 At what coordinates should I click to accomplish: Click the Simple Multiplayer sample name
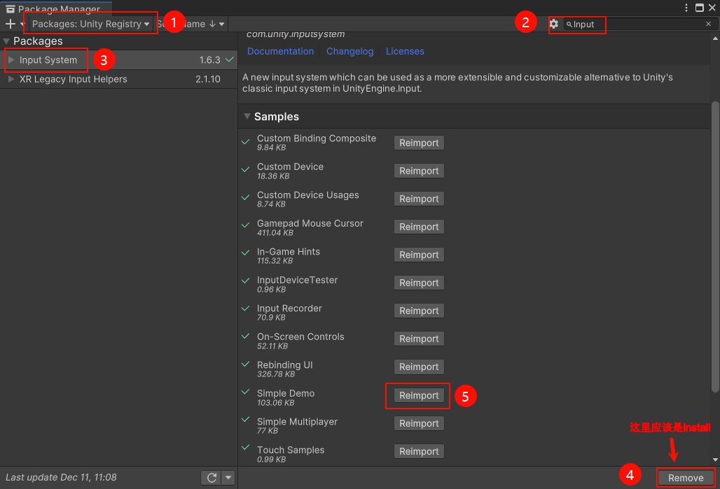tap(297, 422)
